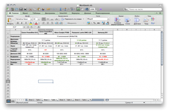Viewport: 169px width, 112px height.
Task: Cut selection with scissors icon
Action: 30,9
